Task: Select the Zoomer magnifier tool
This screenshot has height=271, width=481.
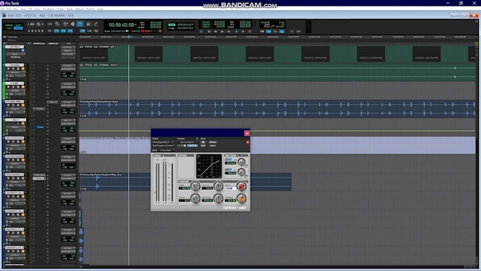Action: [x=57, y=24]
